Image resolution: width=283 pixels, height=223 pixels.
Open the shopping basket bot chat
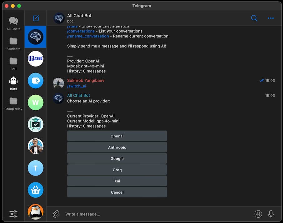(36, 190)
